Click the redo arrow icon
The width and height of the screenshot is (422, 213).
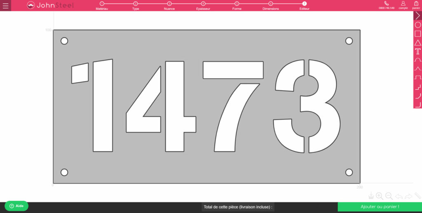(408, 196)
